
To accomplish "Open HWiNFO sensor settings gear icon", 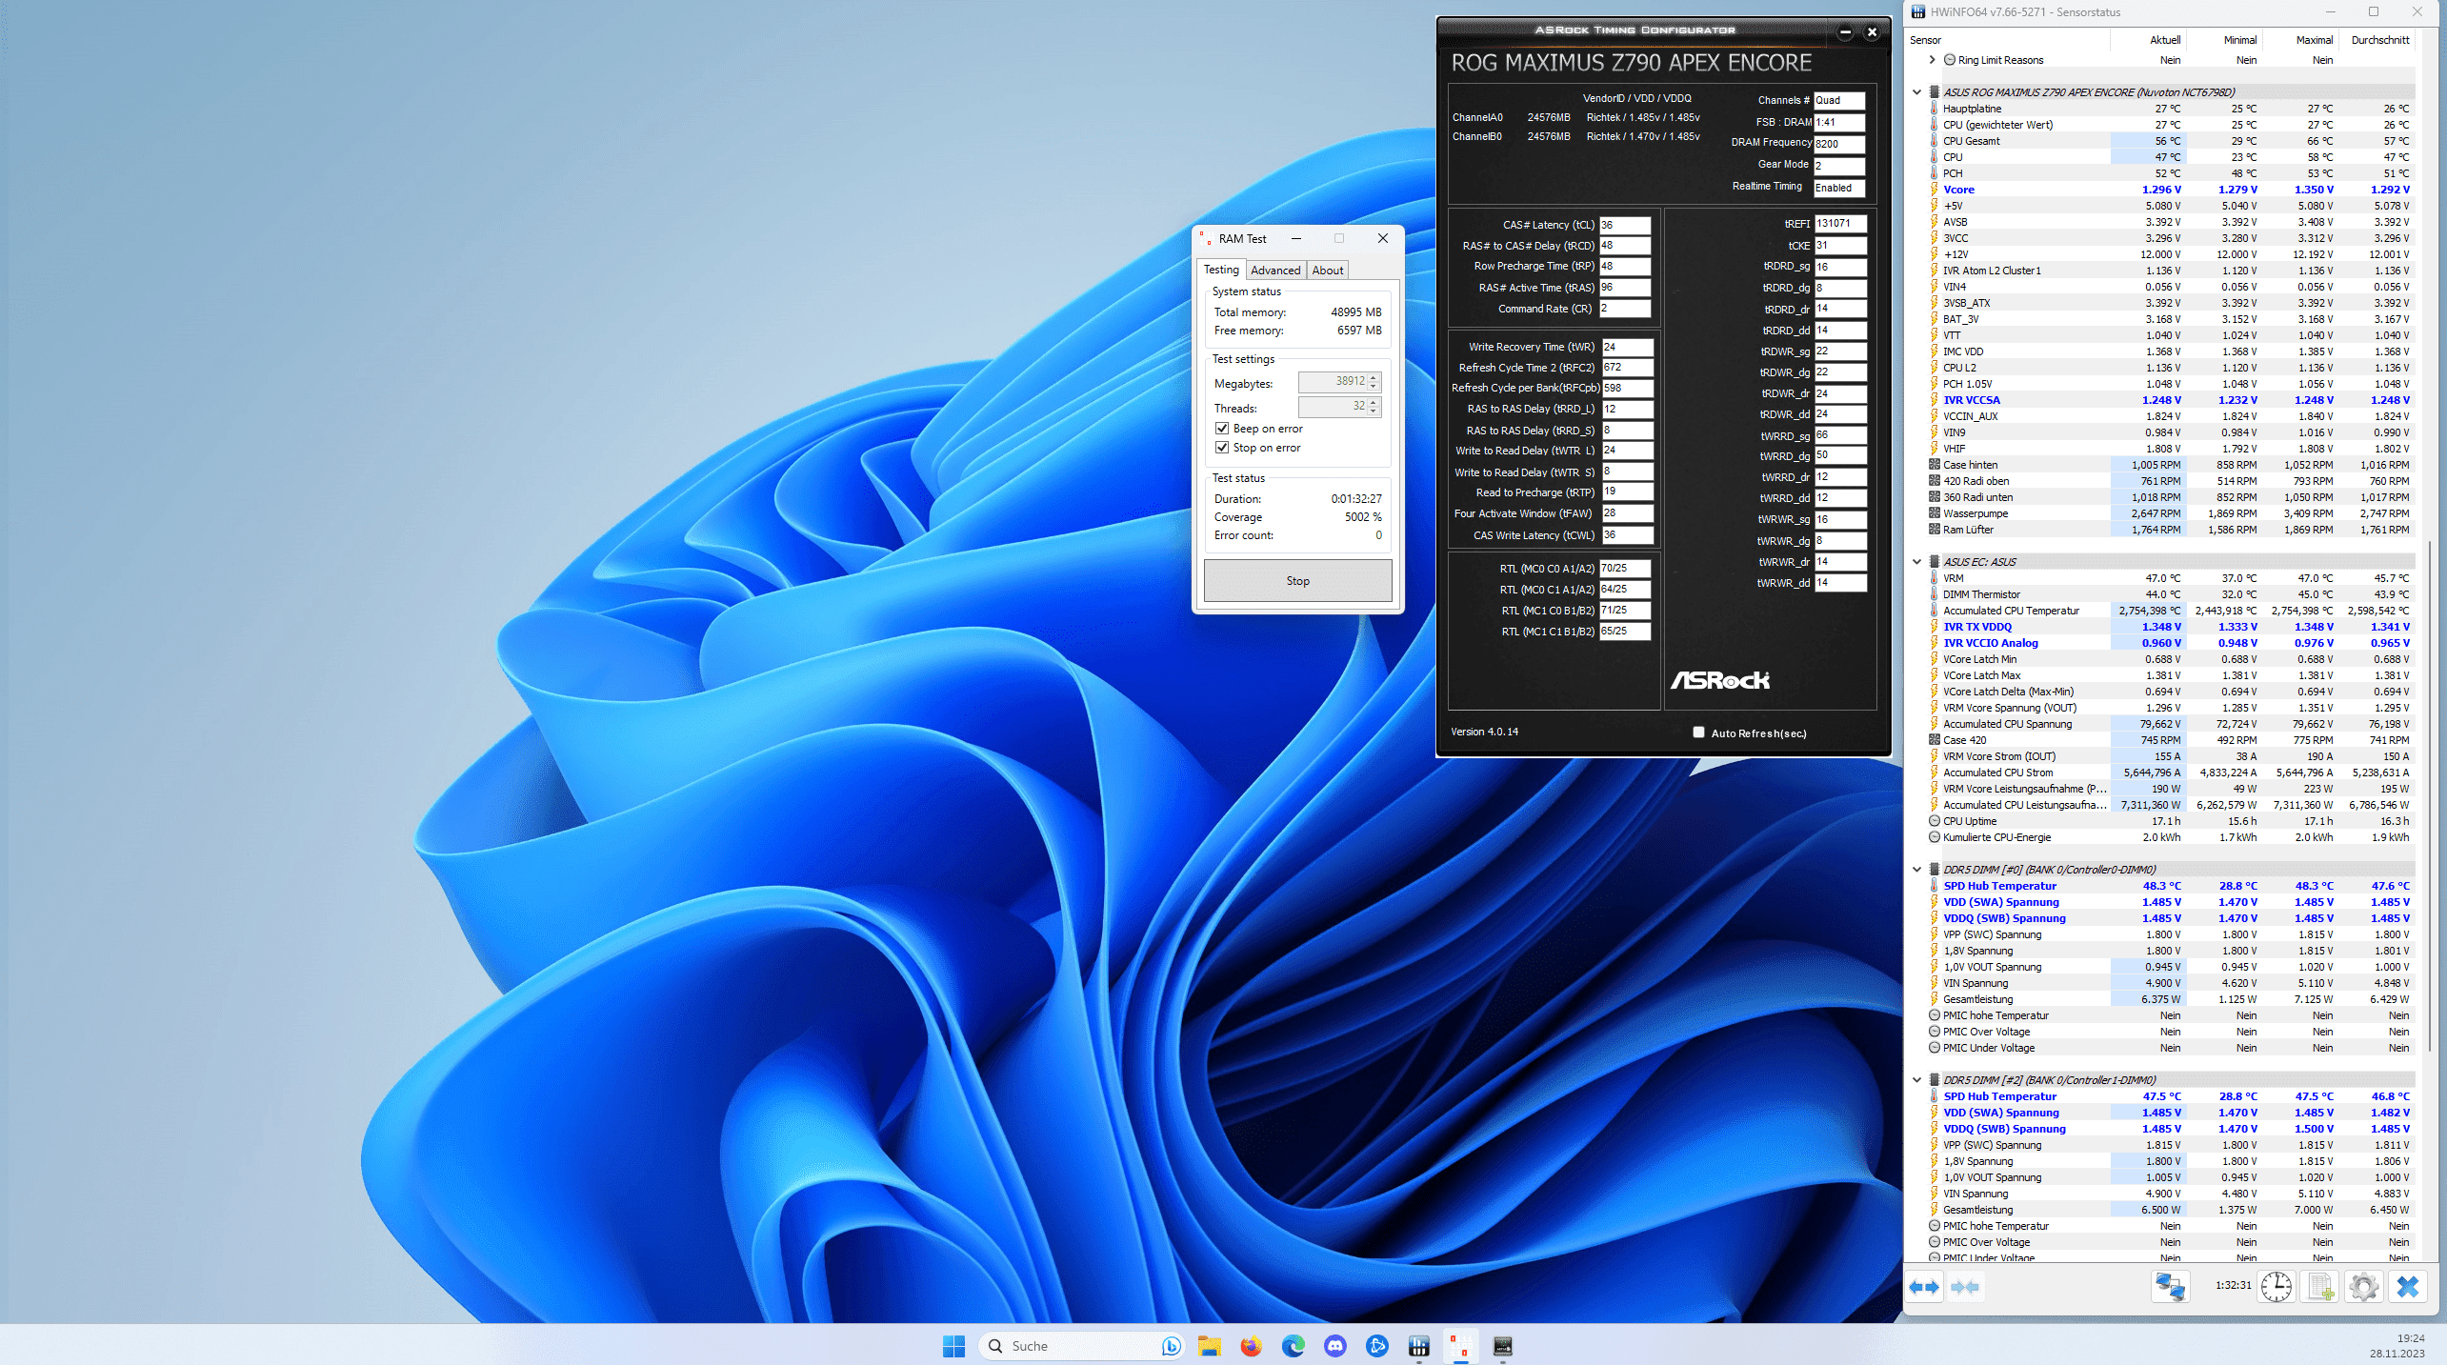I will (x=2364, y=1287).
